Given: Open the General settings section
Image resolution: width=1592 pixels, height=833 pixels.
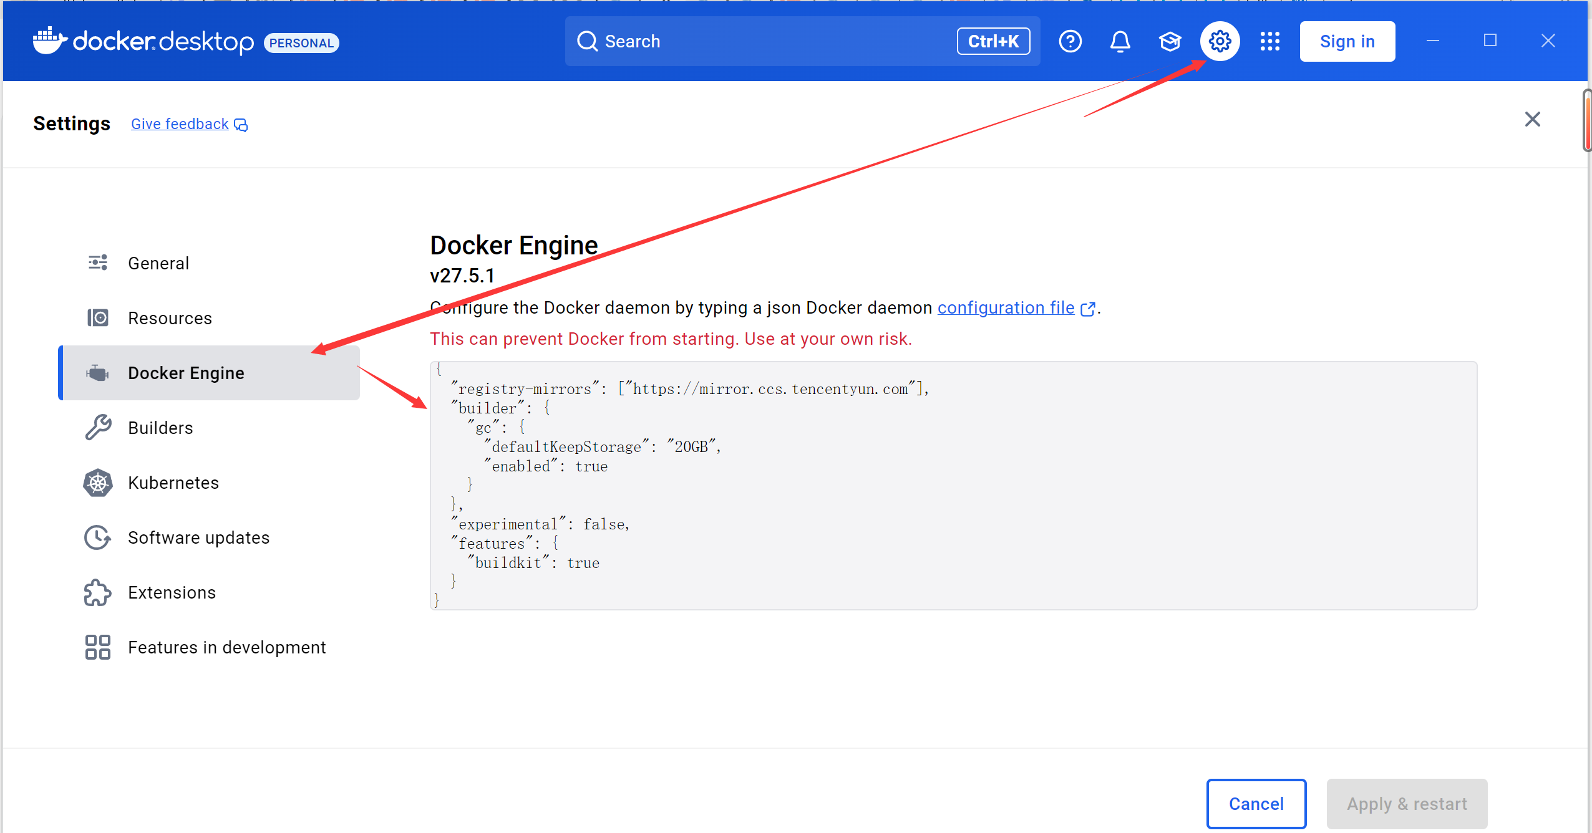Looking at the screenshot, I should click(x=158, y=263).
